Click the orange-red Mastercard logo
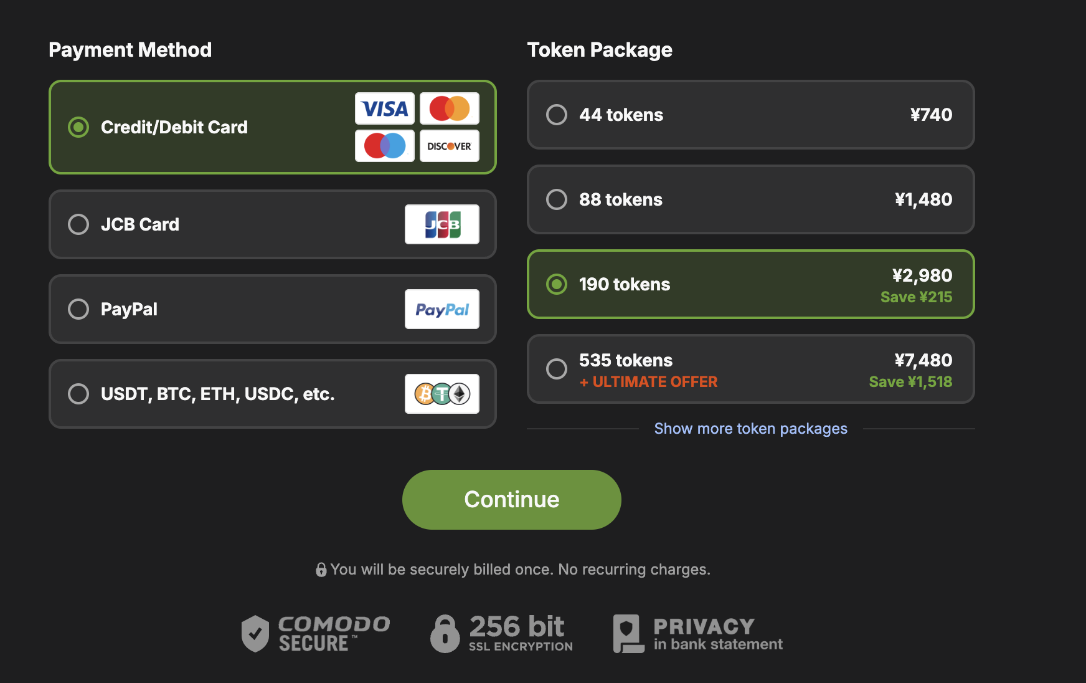The width and height of the screenshot is (1086, 683). pos(449,108)
